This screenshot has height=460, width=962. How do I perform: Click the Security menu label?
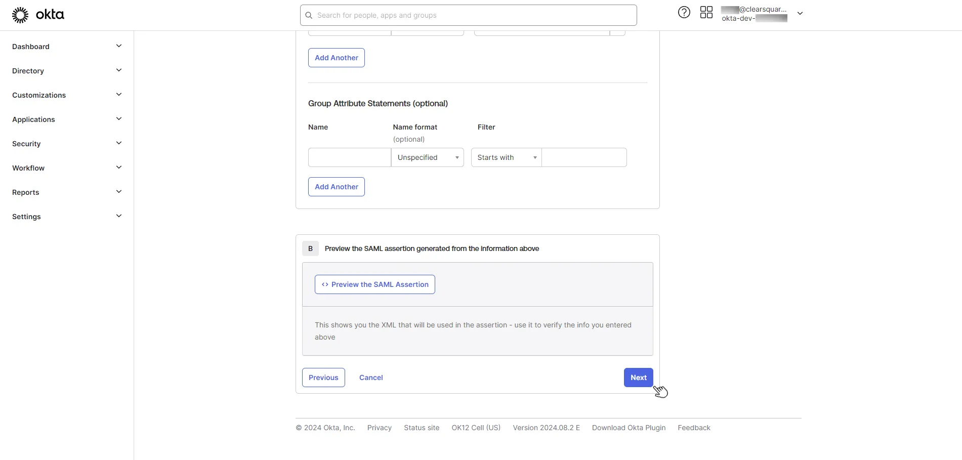click(26, 144)
